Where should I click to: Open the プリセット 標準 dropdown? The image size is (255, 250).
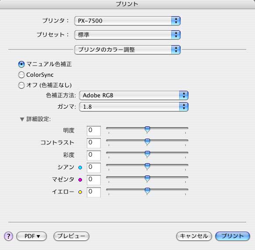127,35
